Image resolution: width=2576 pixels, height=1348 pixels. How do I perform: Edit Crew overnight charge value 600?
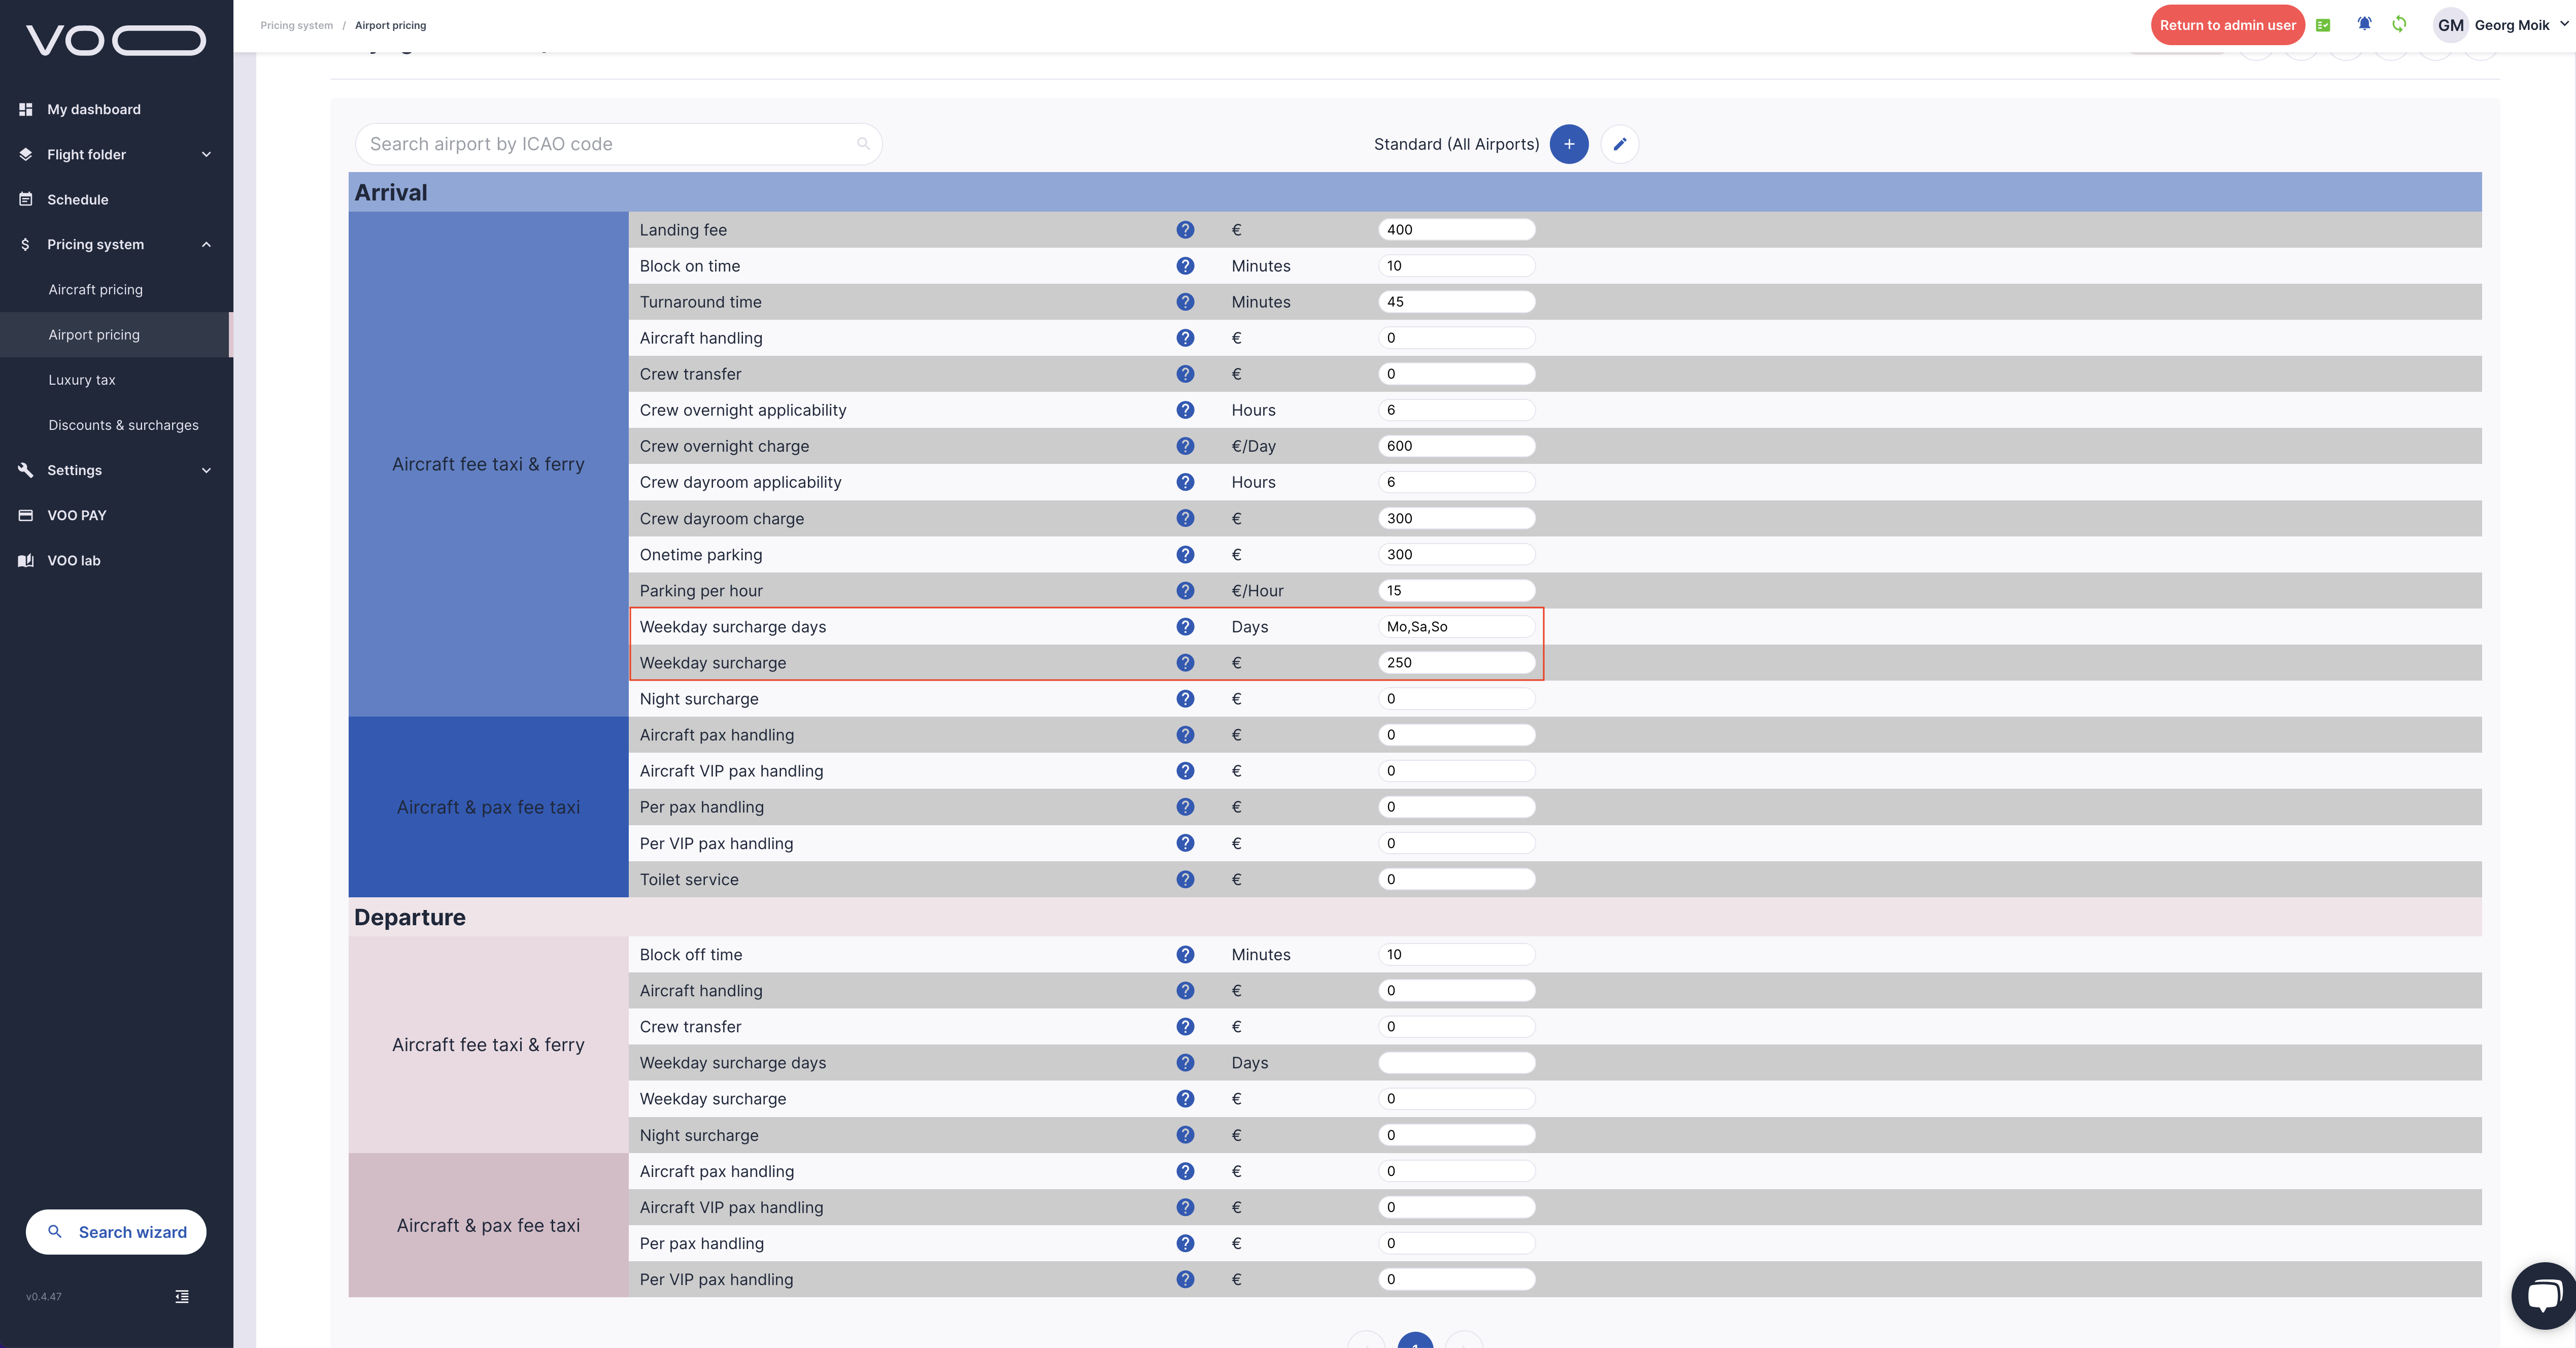click(x=1456, y=445)
